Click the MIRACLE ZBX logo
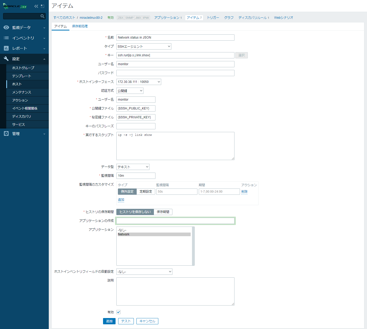Image resolution: width=367 pixels, height=329 pixels. [x=15, y=6]
